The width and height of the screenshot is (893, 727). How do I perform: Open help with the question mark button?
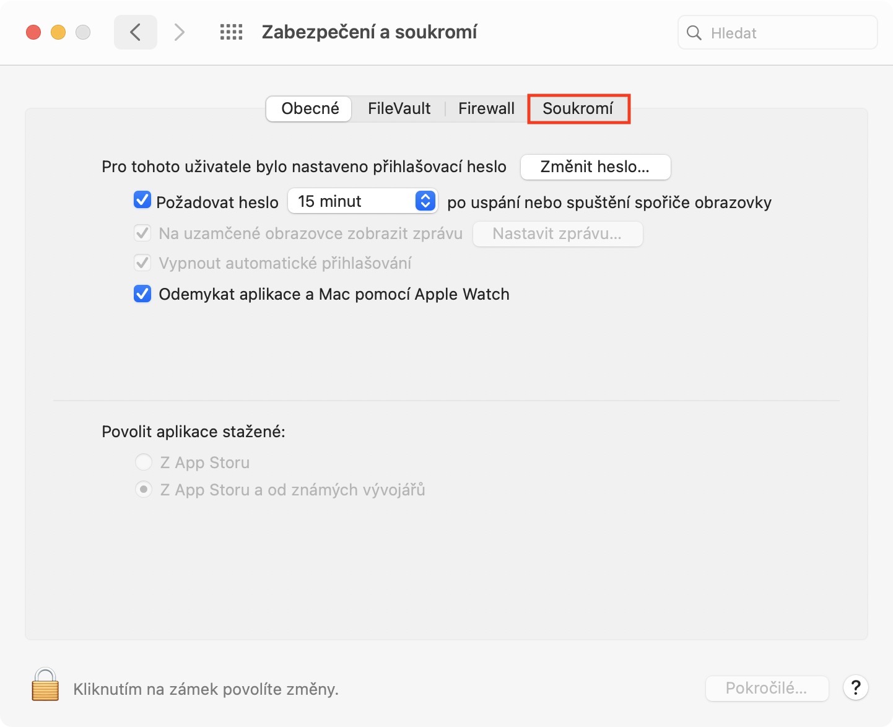point(855,687)
